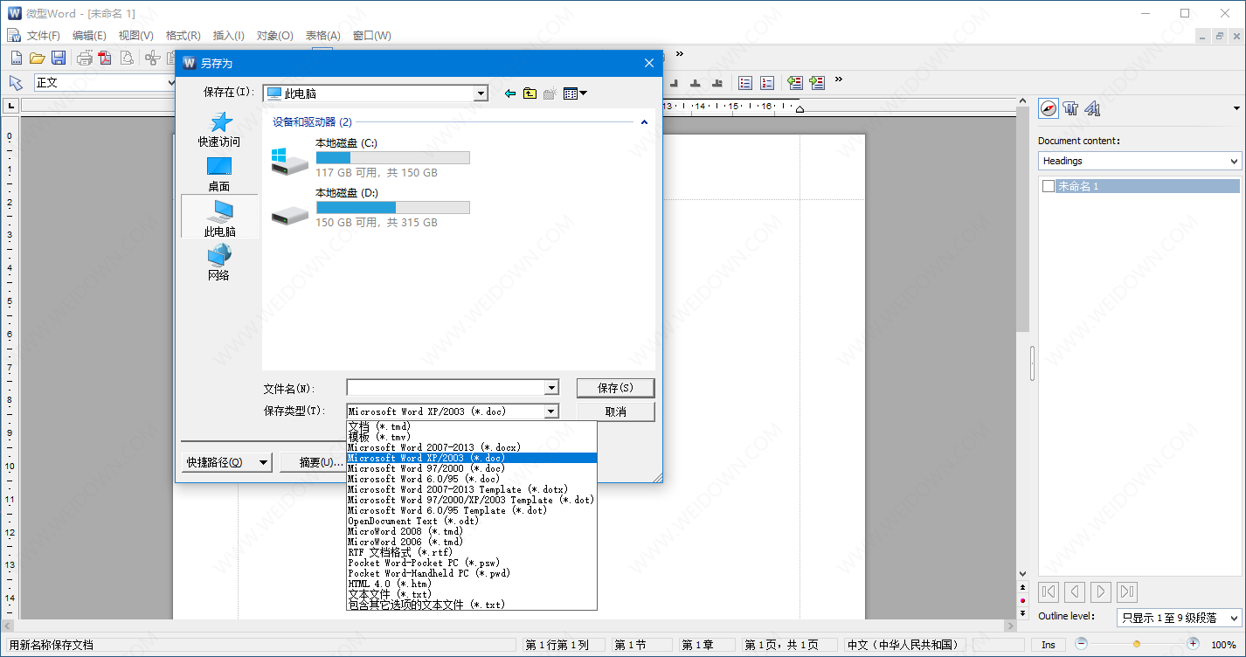Open the 文件名 dropdown arrow
The height and width of the screenshot is (657, 1246).
(551, 388)
